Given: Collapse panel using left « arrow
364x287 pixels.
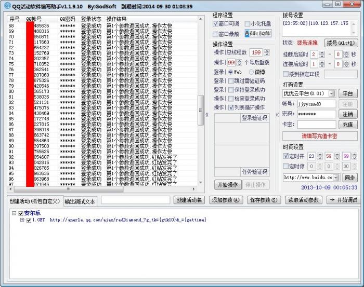Looking at the screenshot, I should [207, 115].
